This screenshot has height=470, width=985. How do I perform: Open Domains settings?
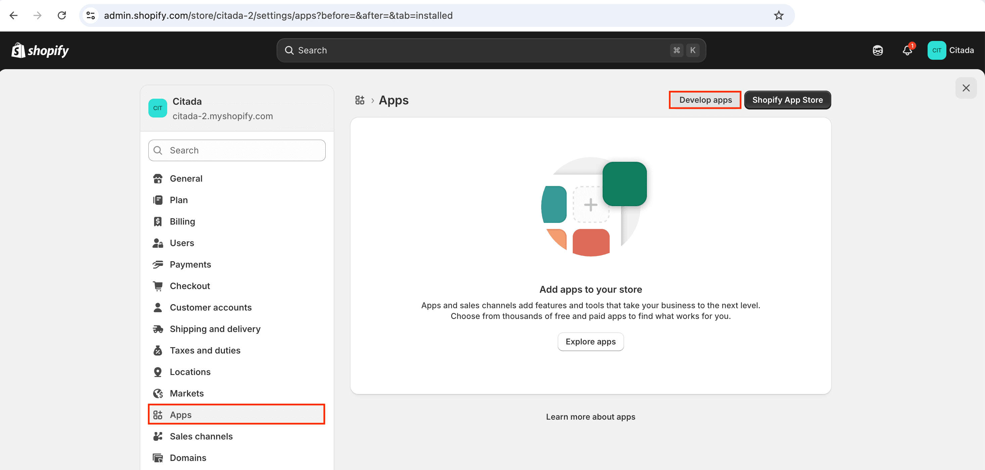(237, 458)
